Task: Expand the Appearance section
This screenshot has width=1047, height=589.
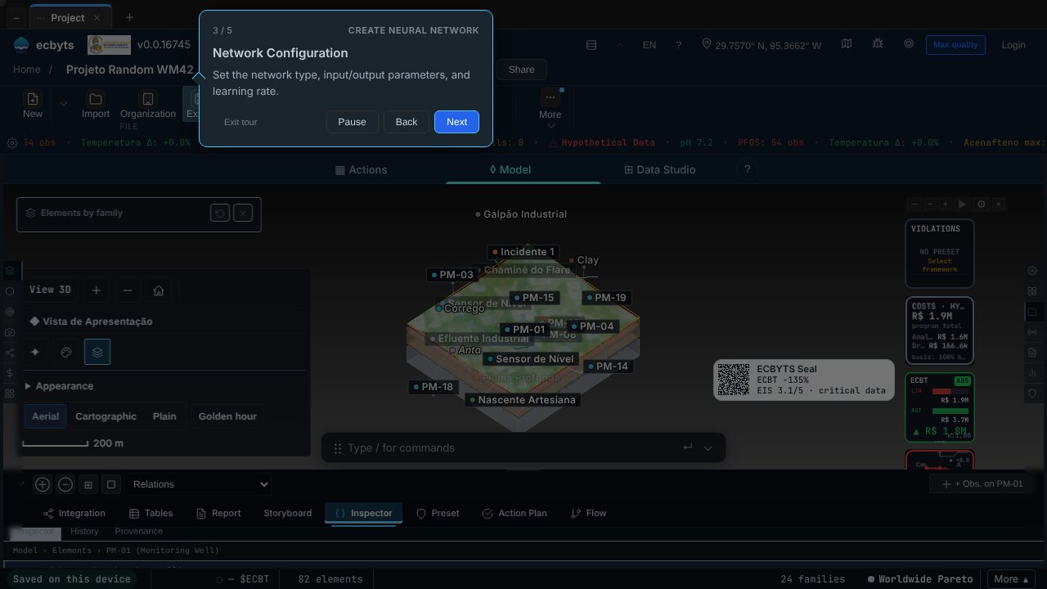Action: pos(59,386)
